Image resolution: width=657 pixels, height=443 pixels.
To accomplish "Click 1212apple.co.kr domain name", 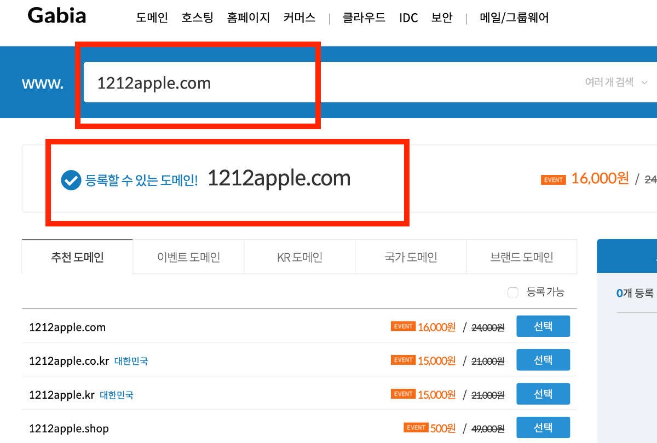I will [x=70, y=361].
